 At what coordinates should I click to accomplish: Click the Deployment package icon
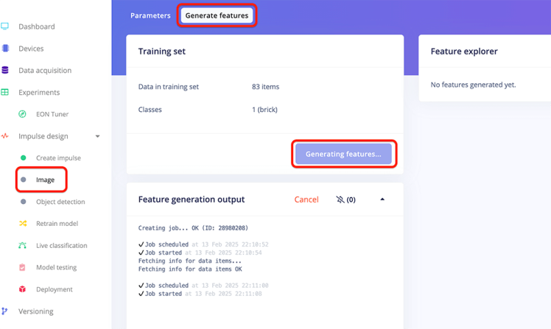(23, 289)
